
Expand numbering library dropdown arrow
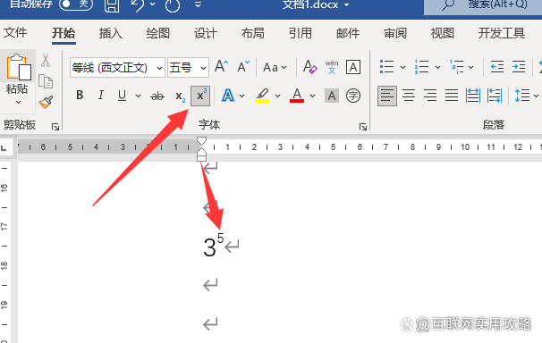pyautogui.click(x=437, y=67)
